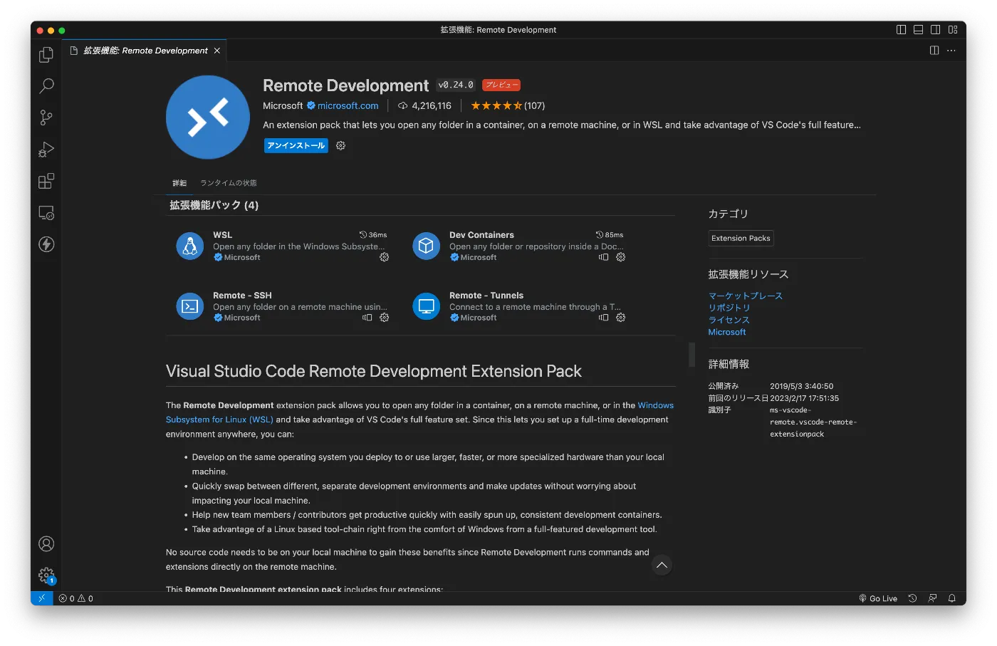The height and width of the screenshot is (646, 997).
Task: Split the editor to the right
Action: (934, 51)
